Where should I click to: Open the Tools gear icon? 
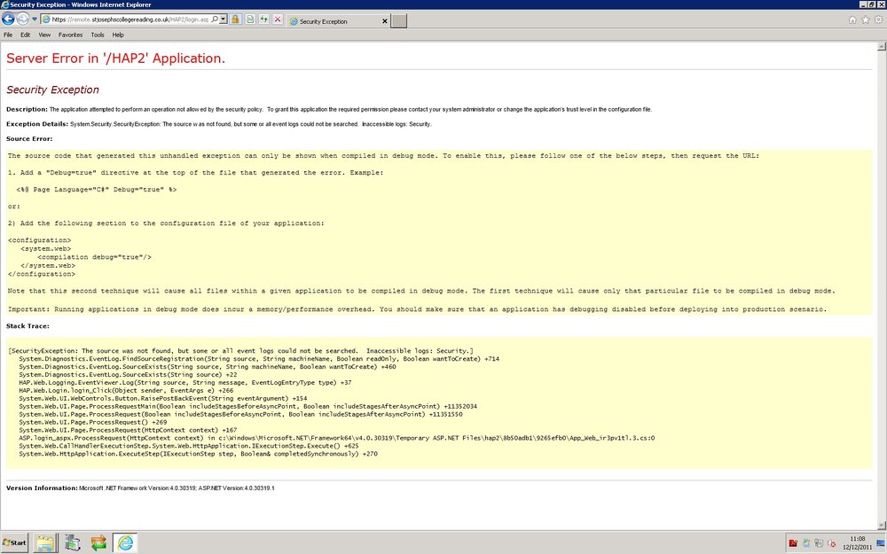pos(878,20)
